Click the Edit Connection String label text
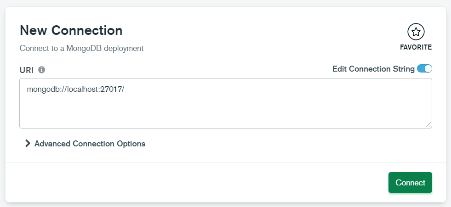This screenshot has height=207, width=451. coord(373,69)
